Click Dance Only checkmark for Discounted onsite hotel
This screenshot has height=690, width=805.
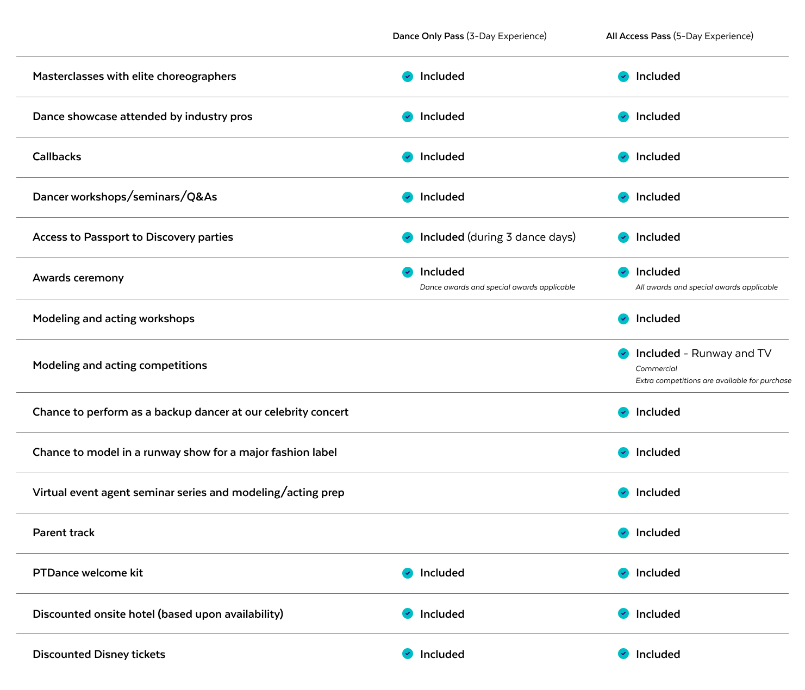(x=408, y=613)
